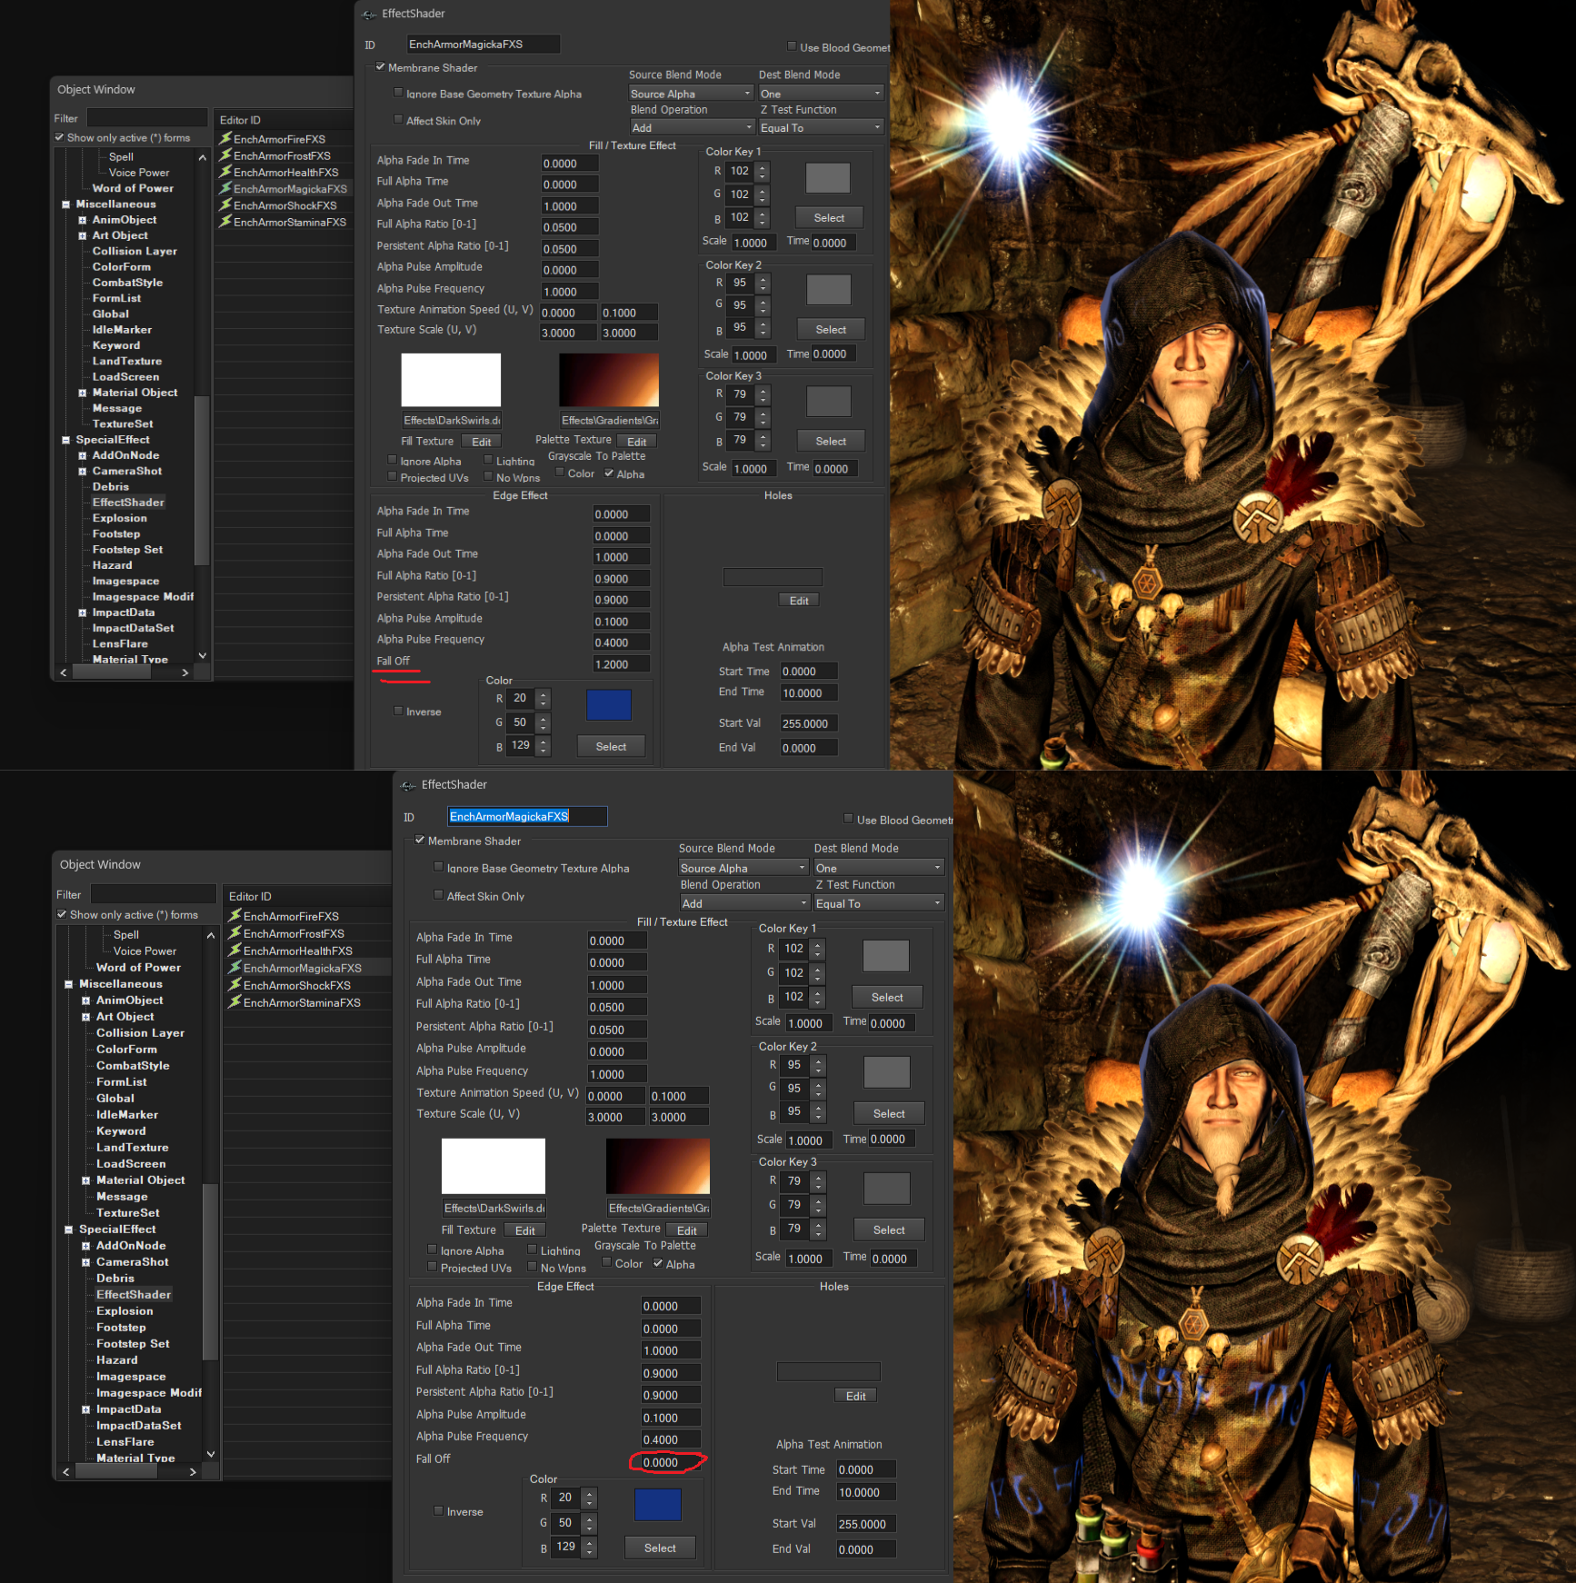Screen dimensions: 1576x1583
Task: Toggle Show only active forms in upper Object Window
Action: point(59,137)
